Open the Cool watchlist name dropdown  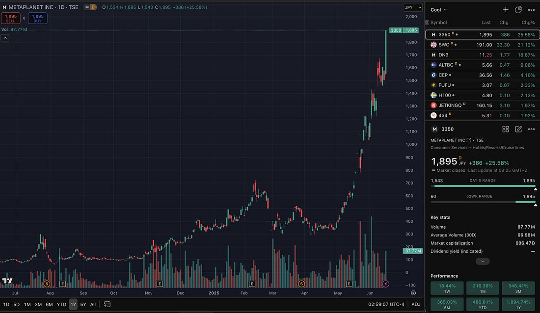point(438,10)
